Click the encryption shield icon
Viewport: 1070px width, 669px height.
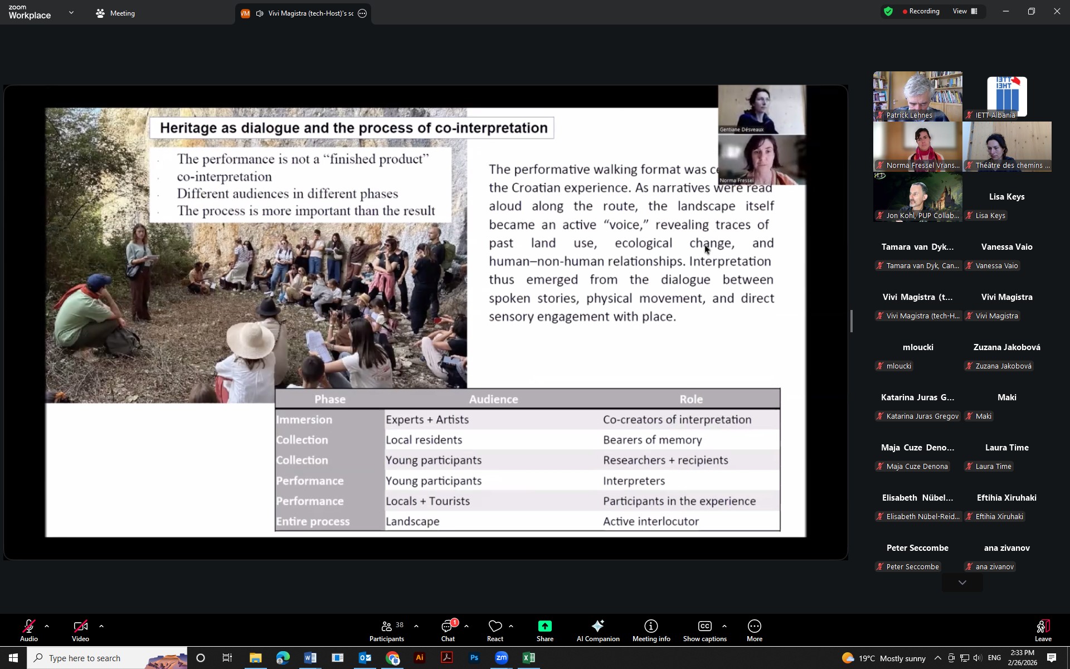(x=888, y=12)
